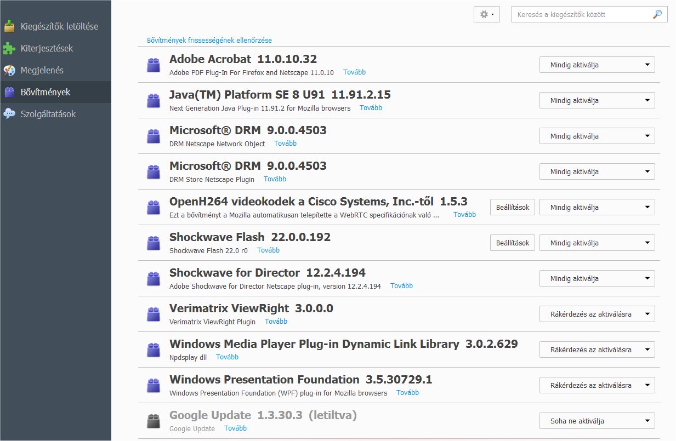Select the DRM Netscape Network Object description
Viewport: 676px width, 441px height.
[x=217, y=144]
